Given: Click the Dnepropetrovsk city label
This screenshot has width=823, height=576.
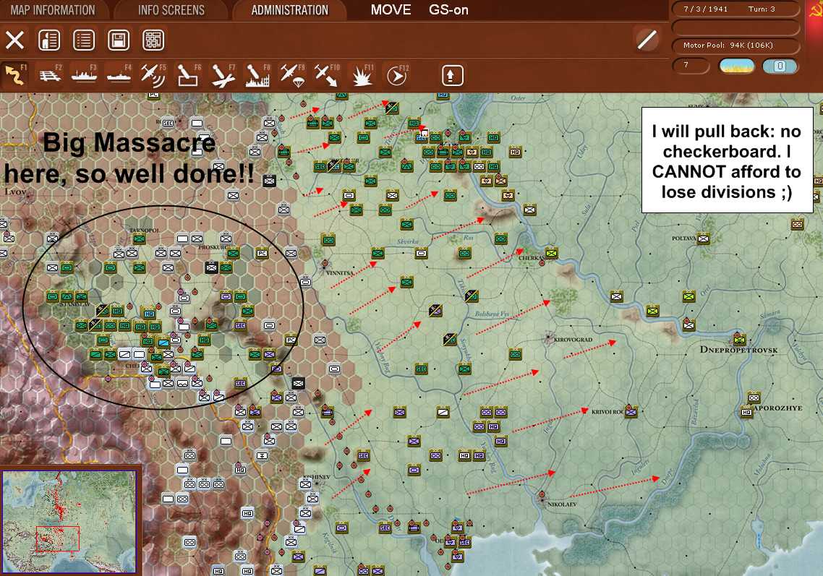Looking at the screenshot, I should point(738,350).
